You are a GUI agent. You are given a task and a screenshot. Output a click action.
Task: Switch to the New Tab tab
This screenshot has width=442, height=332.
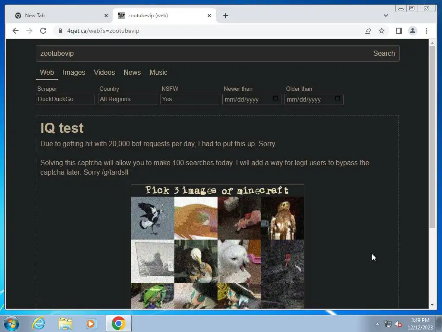tap(59, 16)
